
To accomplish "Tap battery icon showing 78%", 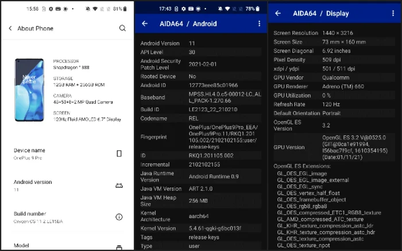I will click(258, 9).
